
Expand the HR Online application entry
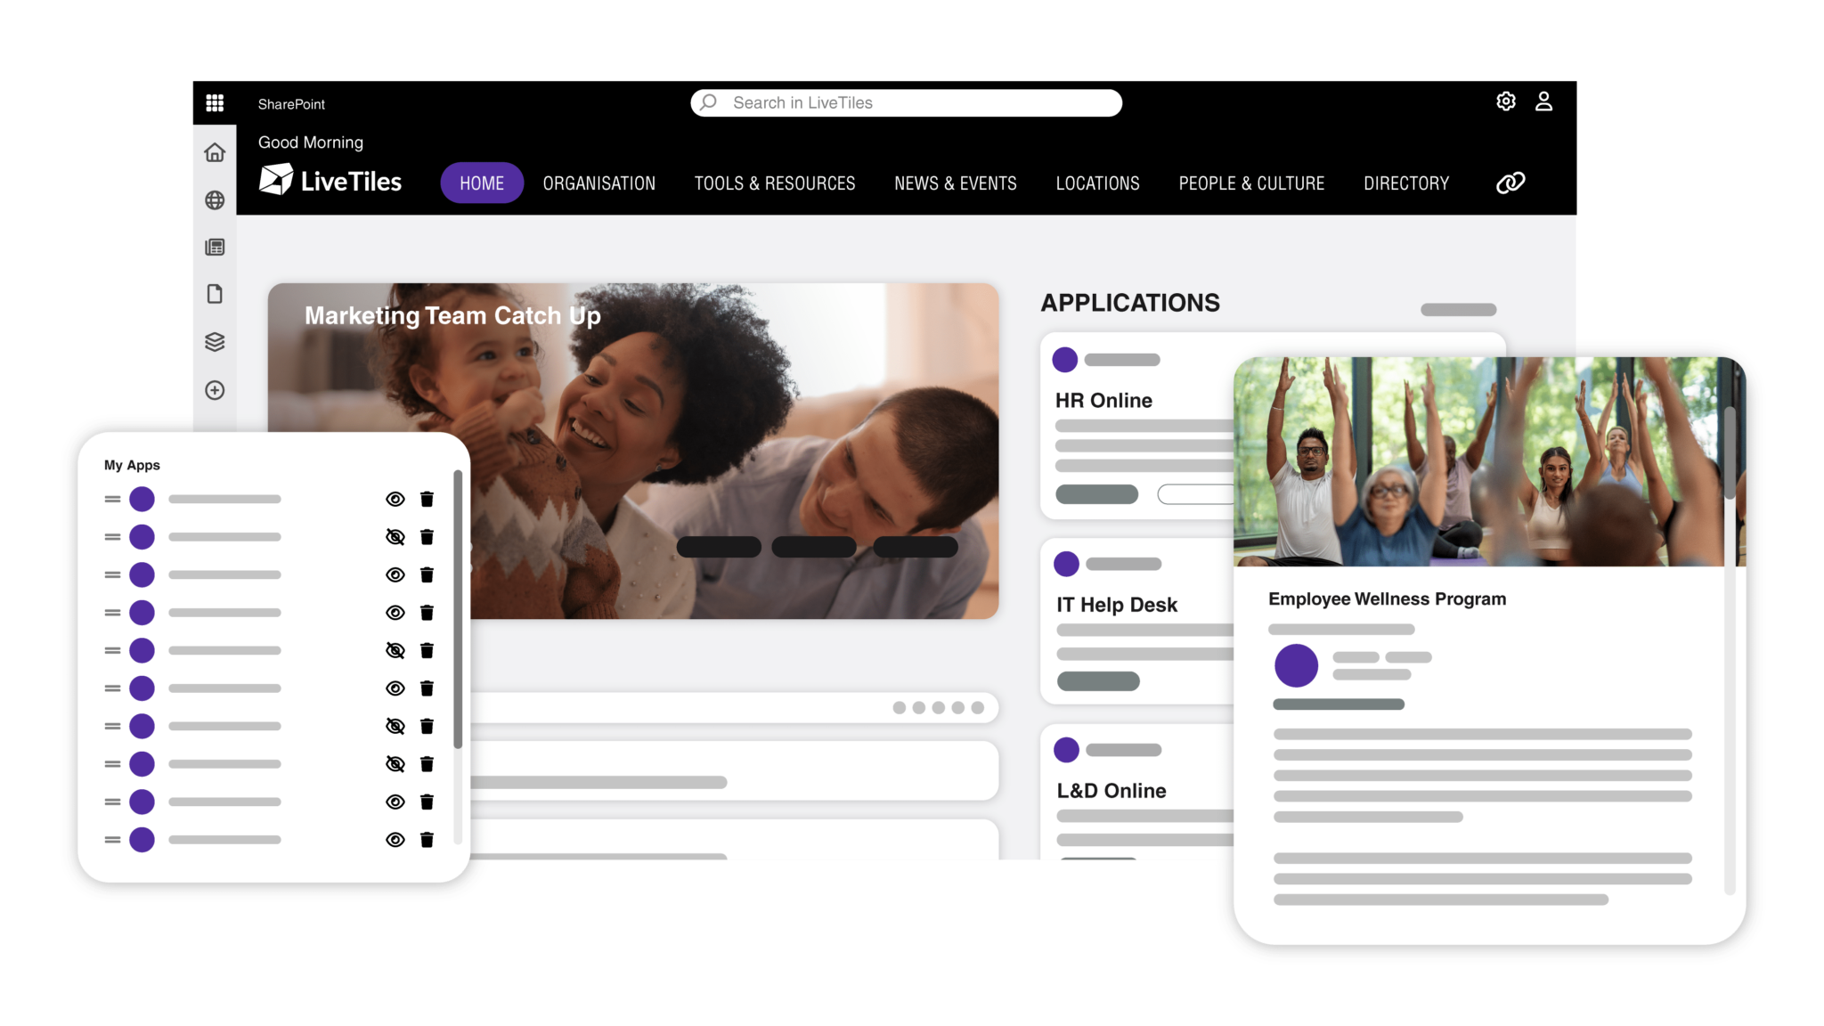1100,400
